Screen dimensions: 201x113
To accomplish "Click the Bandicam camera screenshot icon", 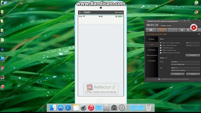I will (x=188, y=30).
